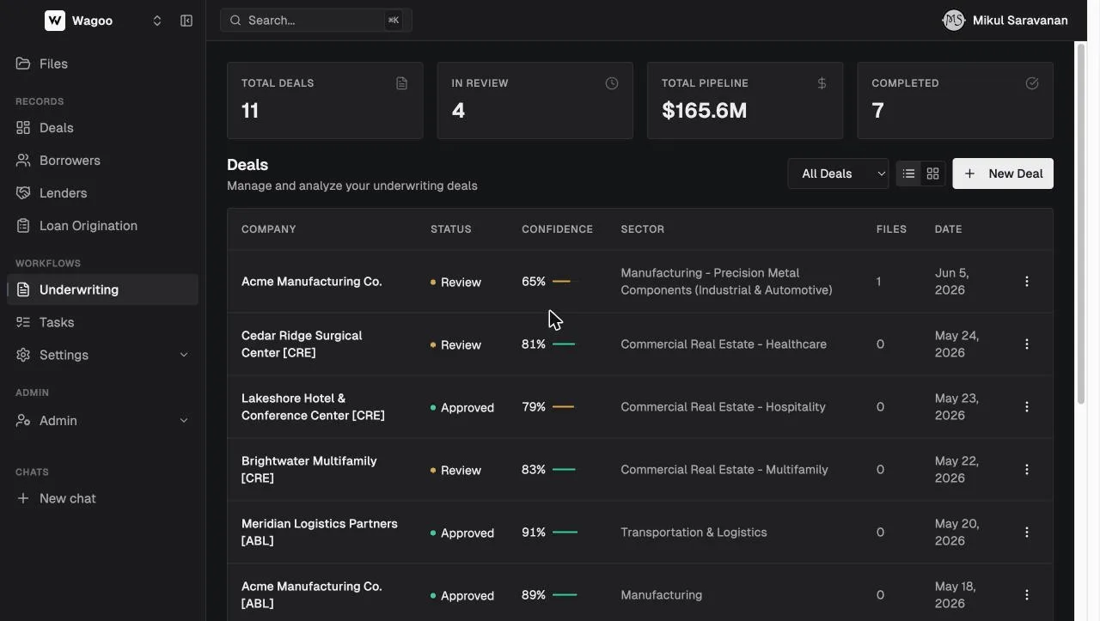
Task: Switch to grid view
Action: click(932, 174)
